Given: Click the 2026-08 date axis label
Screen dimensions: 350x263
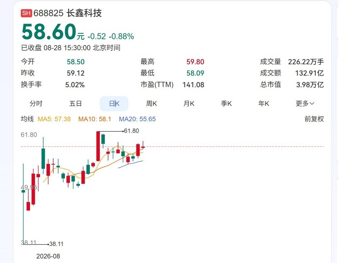Looking at the screenshot, I should pos(48,256).
